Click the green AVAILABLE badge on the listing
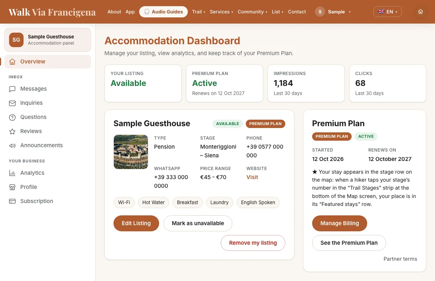 click(228, 124)
